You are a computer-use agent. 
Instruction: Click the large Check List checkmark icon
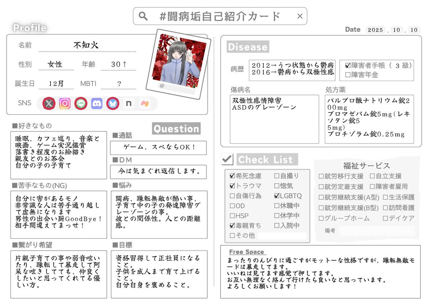point(227,159)
